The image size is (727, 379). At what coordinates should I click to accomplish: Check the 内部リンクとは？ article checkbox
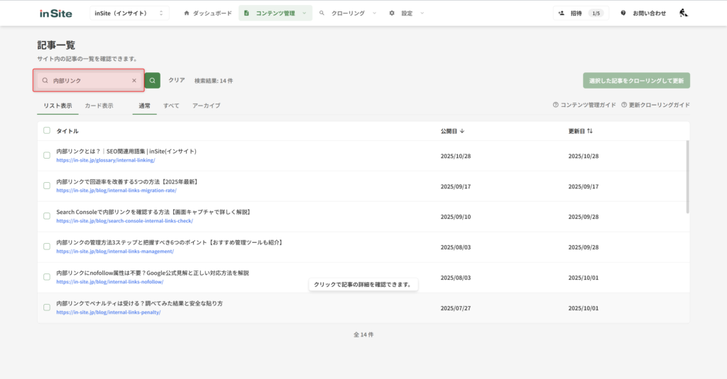pos(47,155)
